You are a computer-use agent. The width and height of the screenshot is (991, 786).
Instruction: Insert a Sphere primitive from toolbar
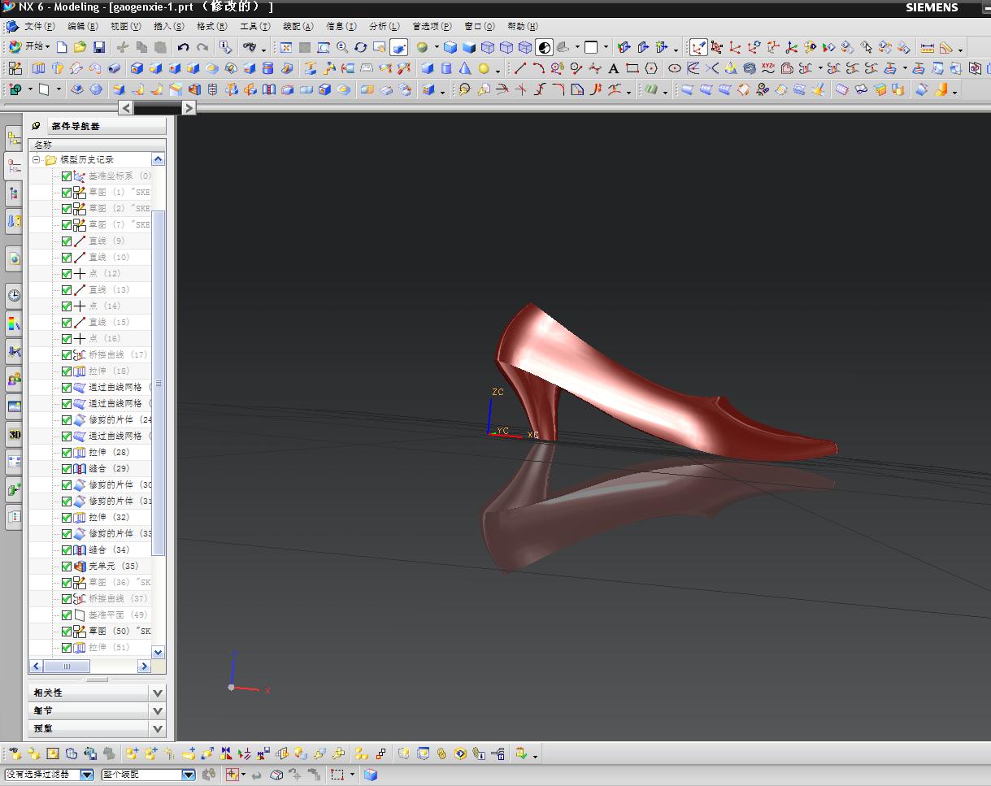tap(484, 68)
